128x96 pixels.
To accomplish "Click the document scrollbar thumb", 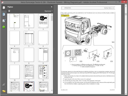I will click(126, 14).
